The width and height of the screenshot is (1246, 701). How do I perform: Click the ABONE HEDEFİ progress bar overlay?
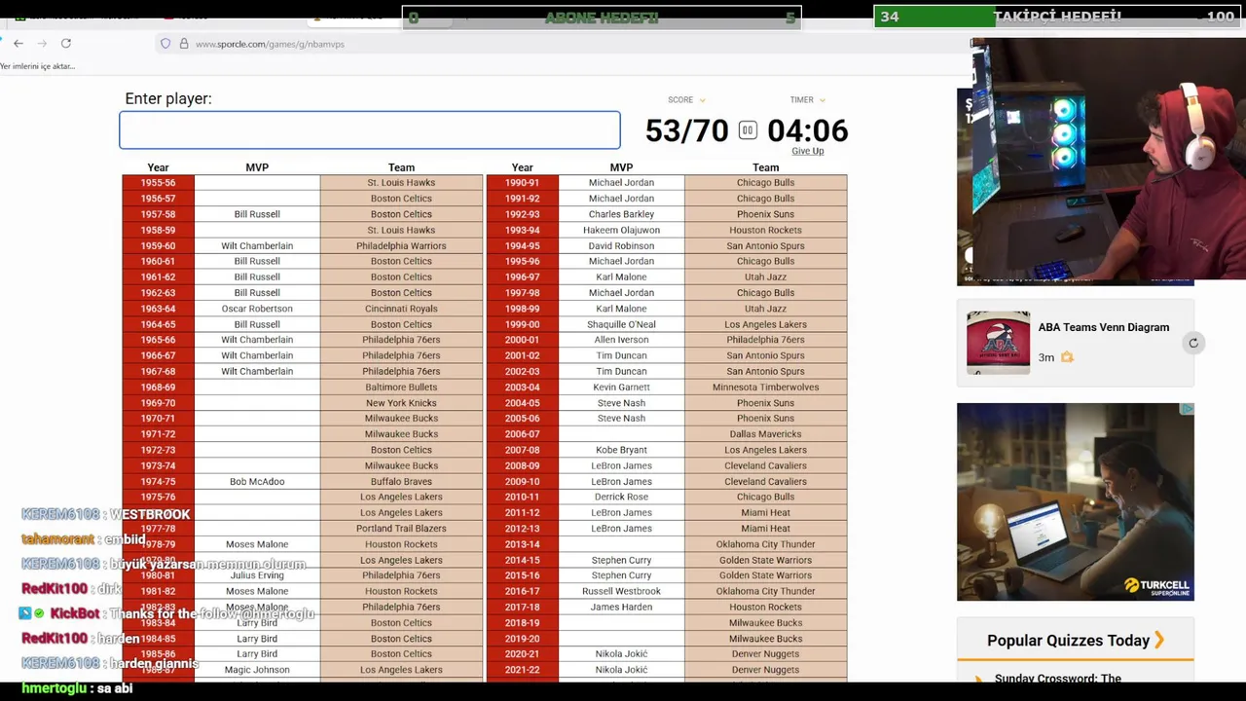click(602, 18)
